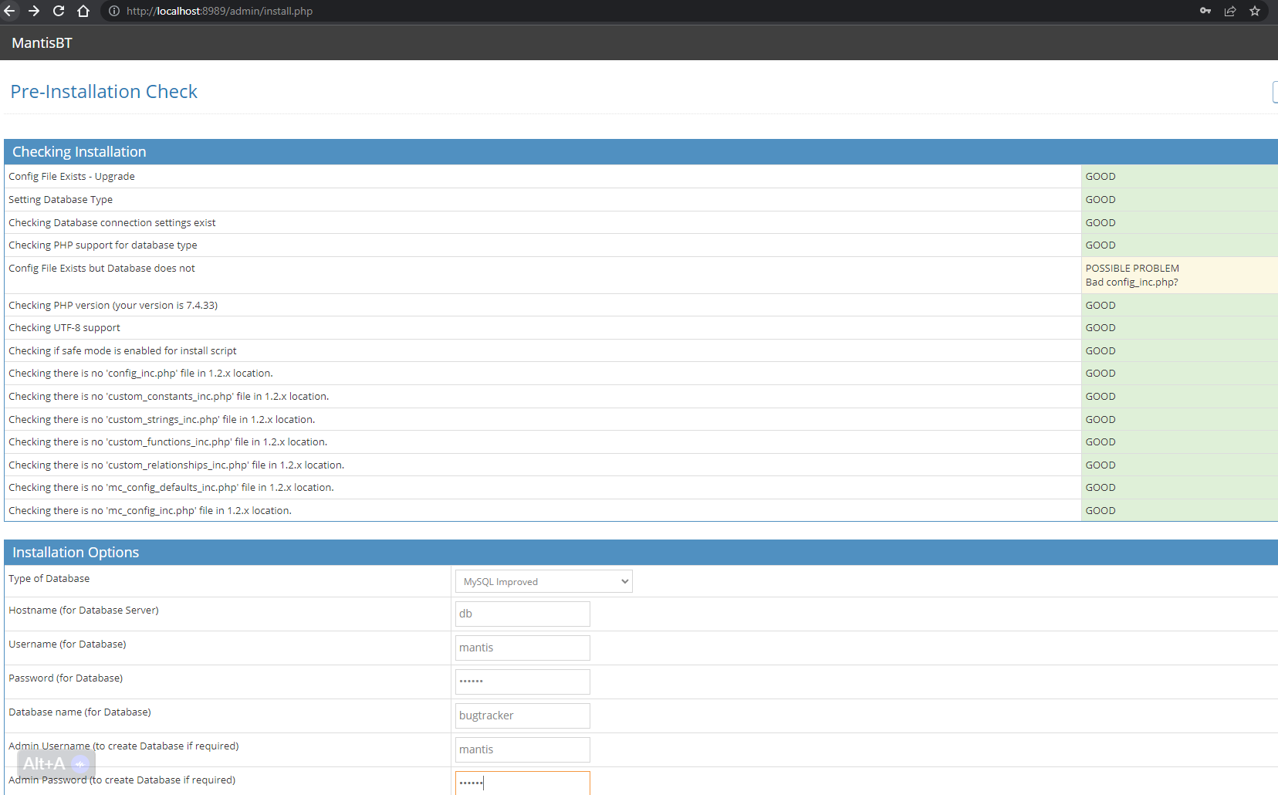
Task: View site information icon in address bar
Action: [114, 11]
